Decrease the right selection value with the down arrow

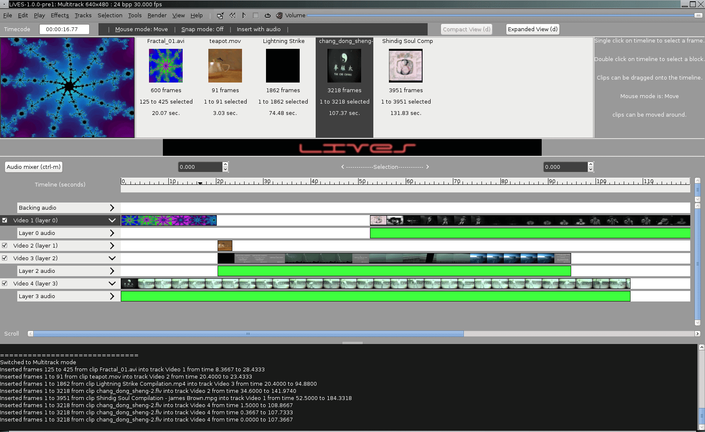[591, 169]
